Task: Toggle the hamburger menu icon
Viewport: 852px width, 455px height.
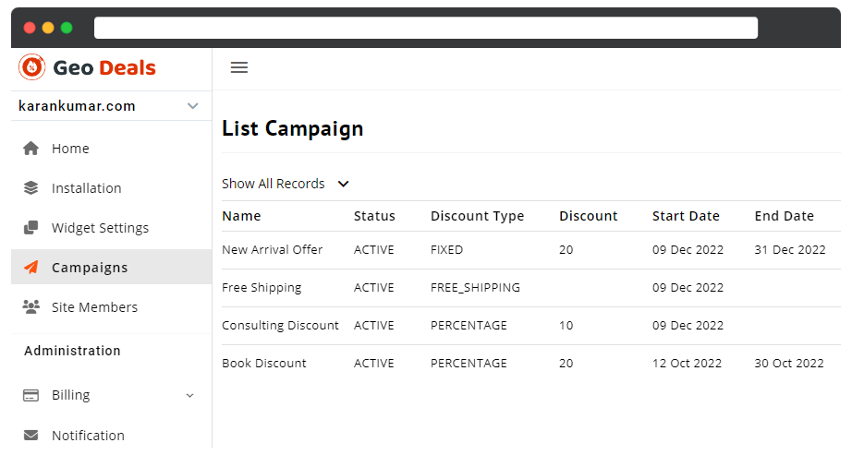Action: coord(239,67)
